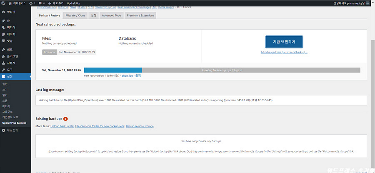This screenshot has height=173, width=375.
Task: Click the 지금 백업하기 button
Action: click(284, 42)
